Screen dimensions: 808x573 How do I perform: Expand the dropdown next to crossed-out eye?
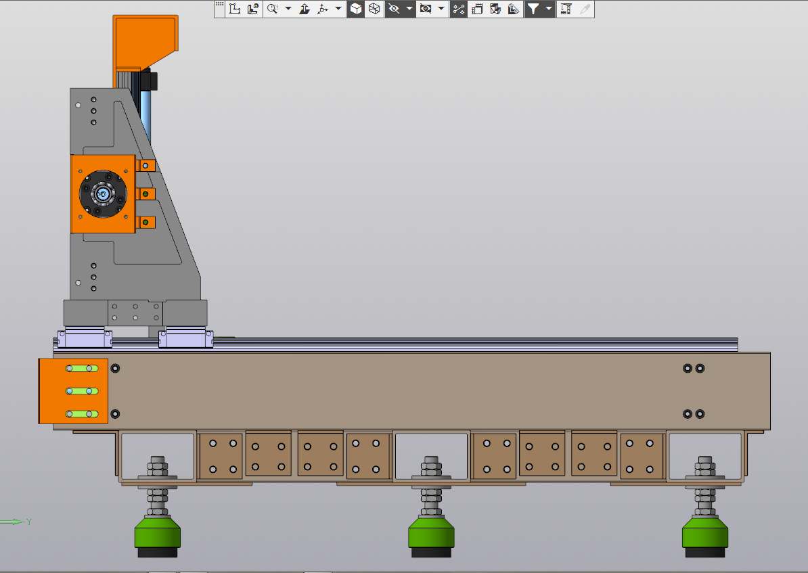click(x=409, y=9)
